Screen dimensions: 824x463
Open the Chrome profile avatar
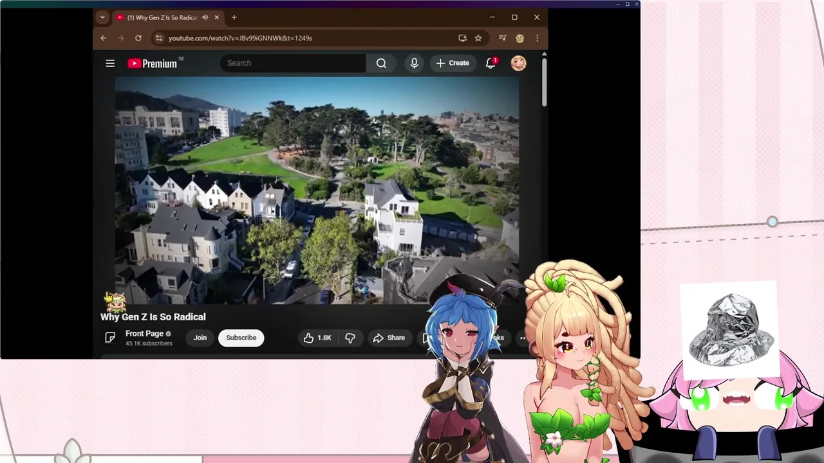[520, 38]
